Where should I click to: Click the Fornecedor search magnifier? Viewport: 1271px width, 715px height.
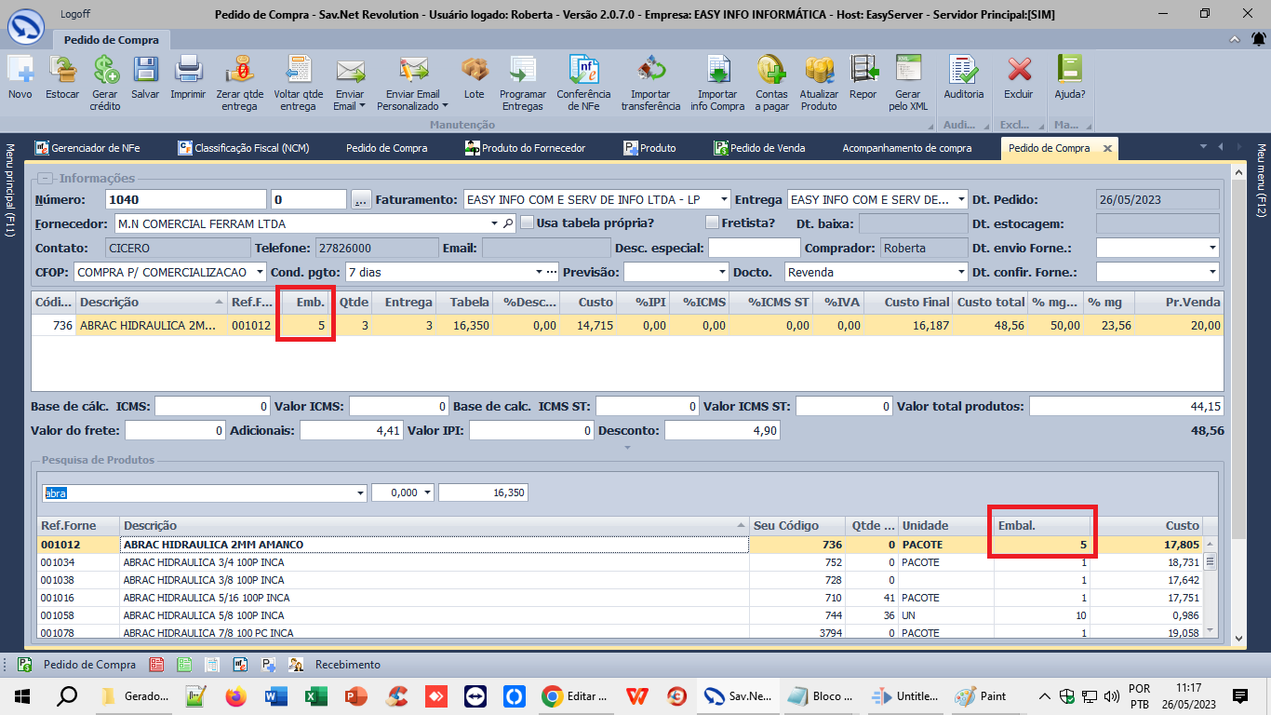[508, 224]
